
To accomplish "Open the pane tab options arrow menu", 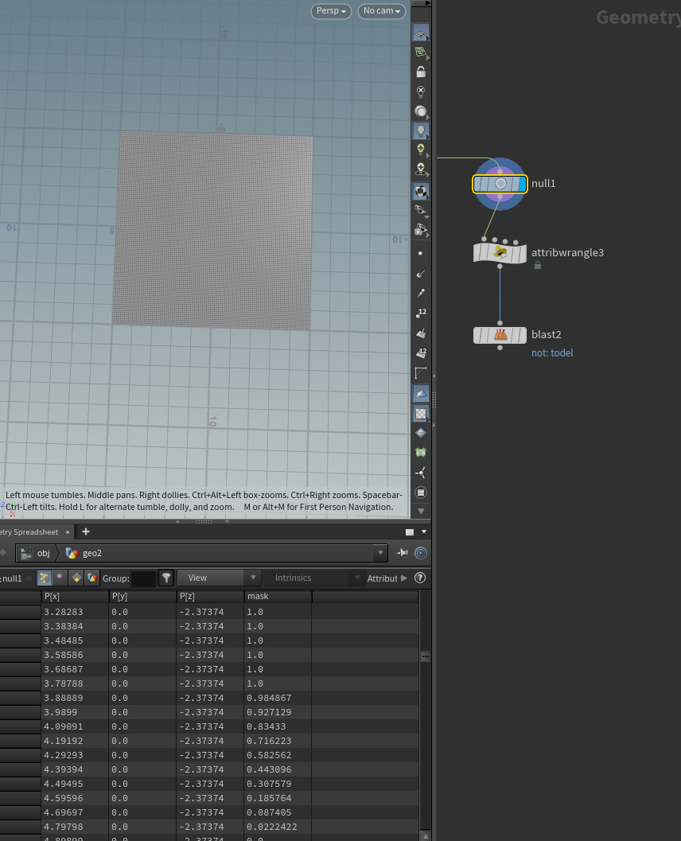I will 424,532.
